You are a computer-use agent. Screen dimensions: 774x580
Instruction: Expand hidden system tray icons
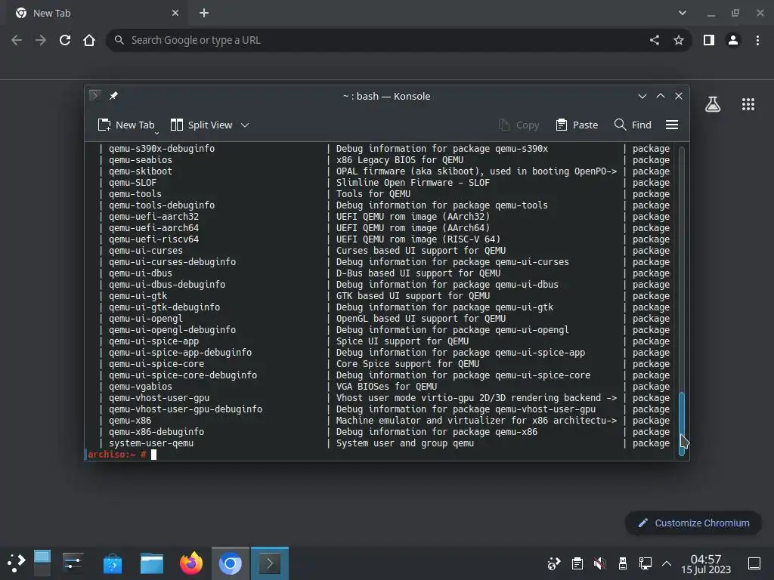(667, 563)
